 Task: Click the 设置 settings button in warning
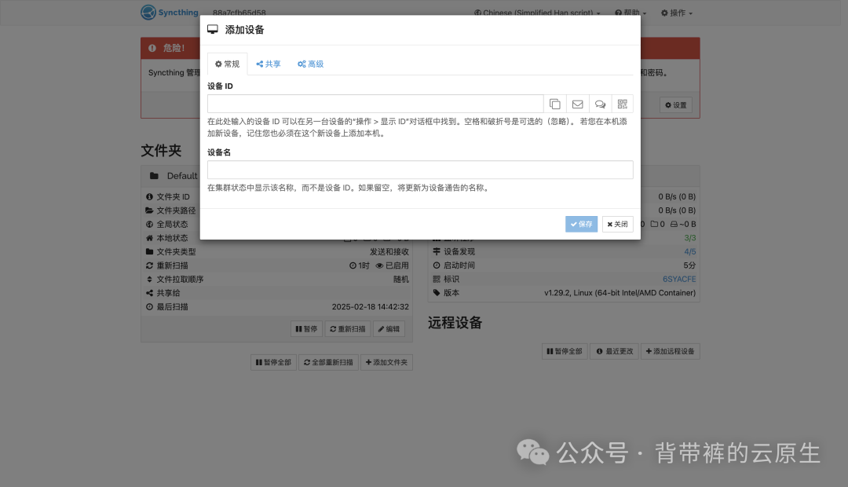tap(675, 105)
